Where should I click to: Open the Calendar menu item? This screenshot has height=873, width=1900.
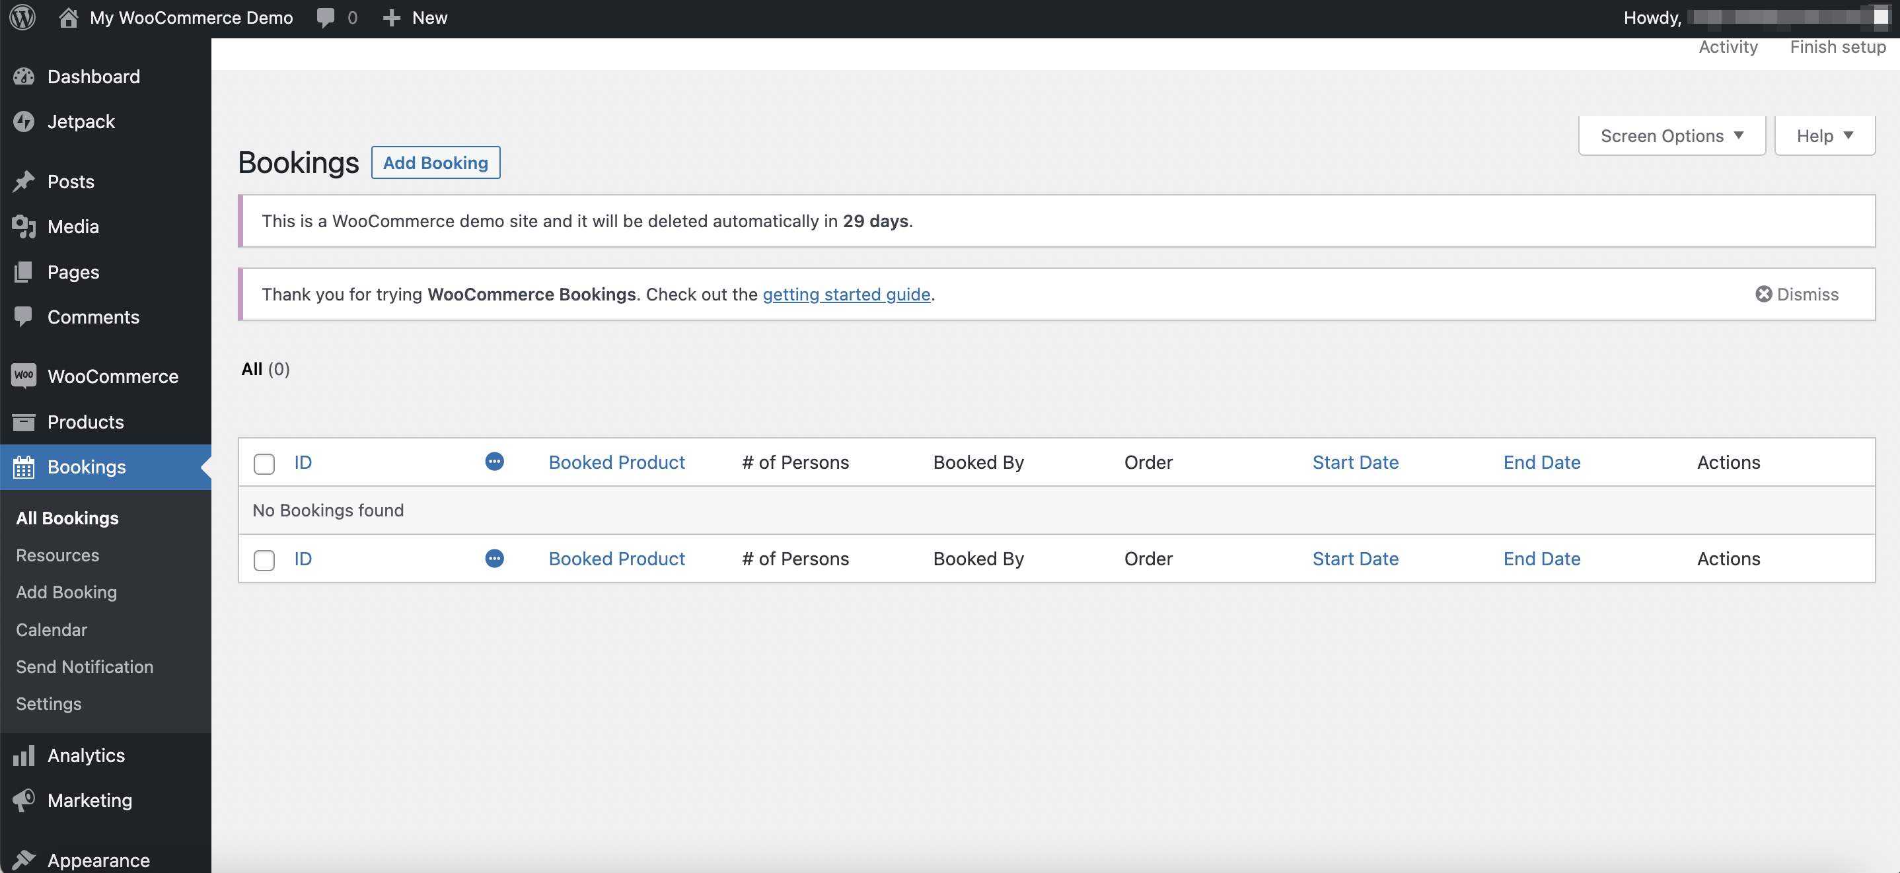coord(51,629)
